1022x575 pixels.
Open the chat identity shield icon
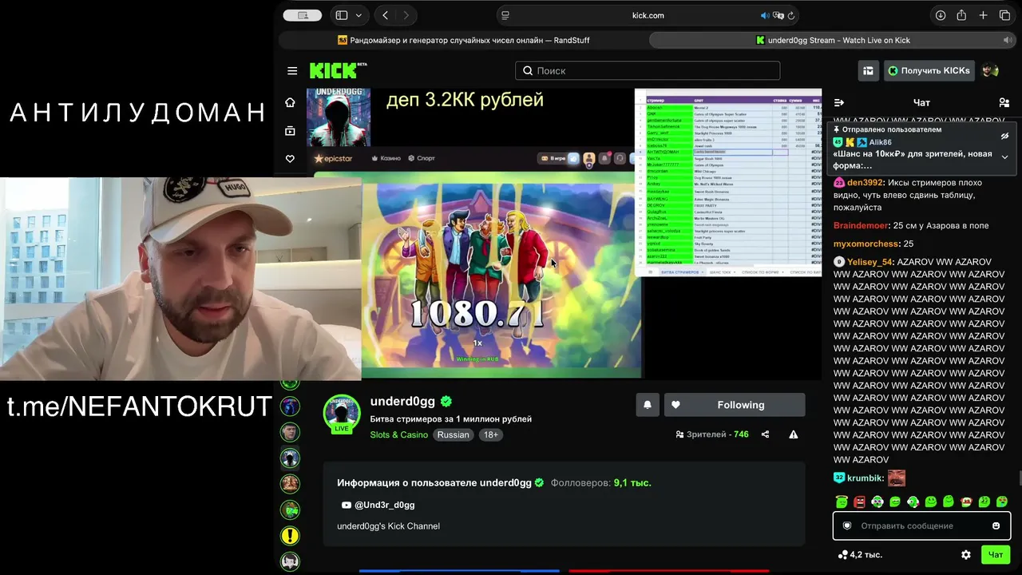(x=847, y=525)
